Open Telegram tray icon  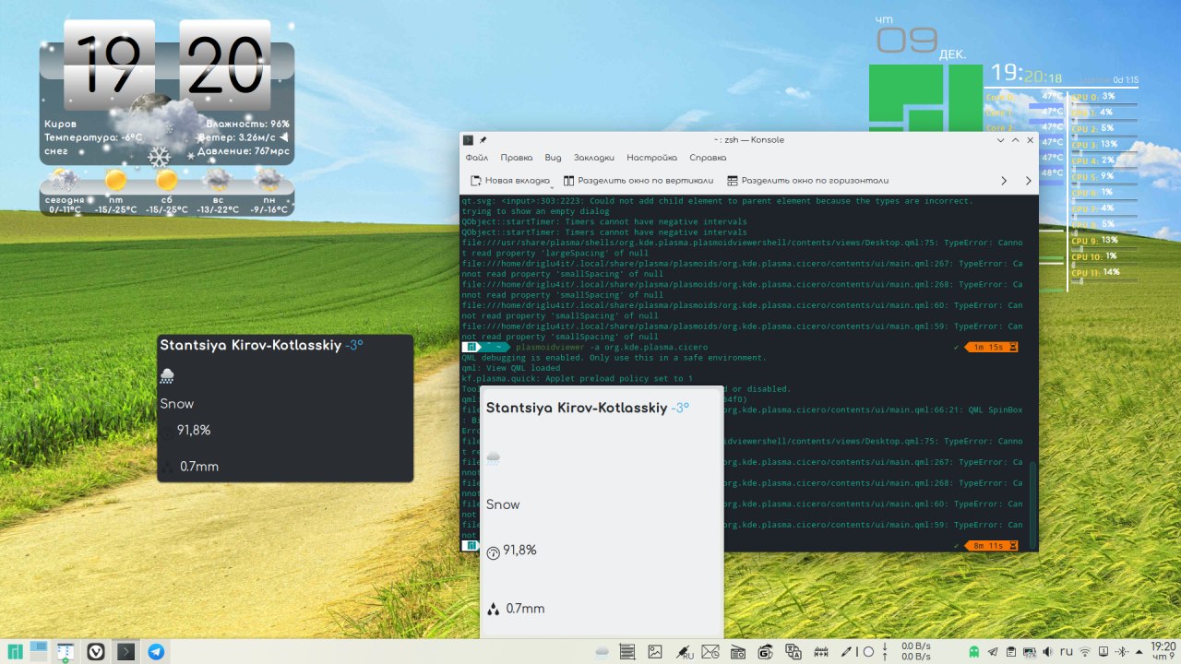pyautogui.click(x=993, y=651)
